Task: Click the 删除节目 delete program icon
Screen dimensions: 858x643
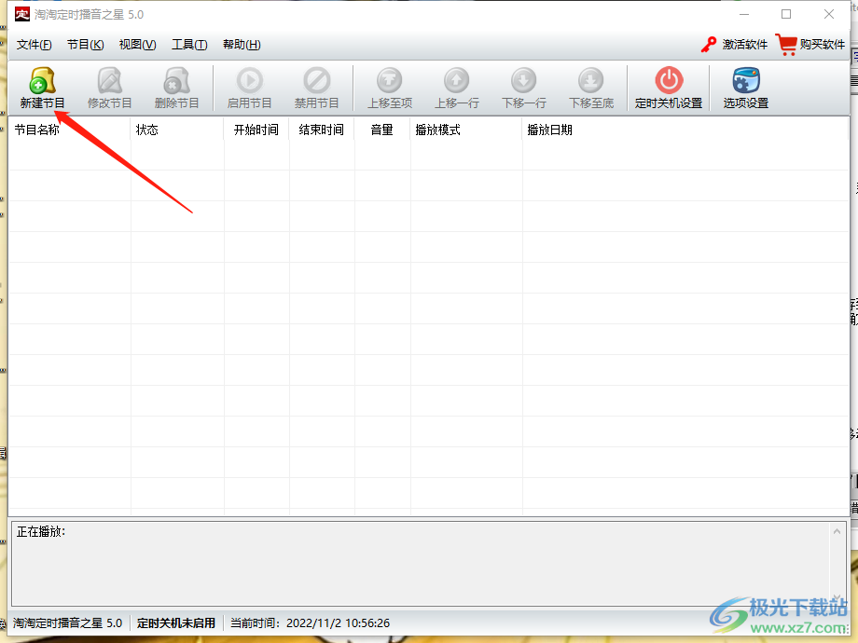Action: (x=176, y=81)
